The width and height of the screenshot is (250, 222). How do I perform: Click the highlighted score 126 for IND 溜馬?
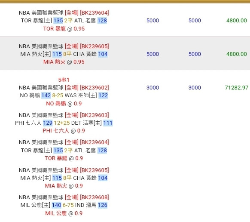[x=103, y=205]
